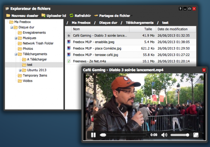
Task: Go to Téléchargements in breadcrumb path
Action: 140,23
